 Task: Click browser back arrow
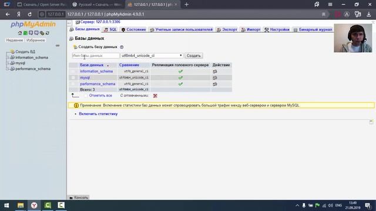click(8, 14)
